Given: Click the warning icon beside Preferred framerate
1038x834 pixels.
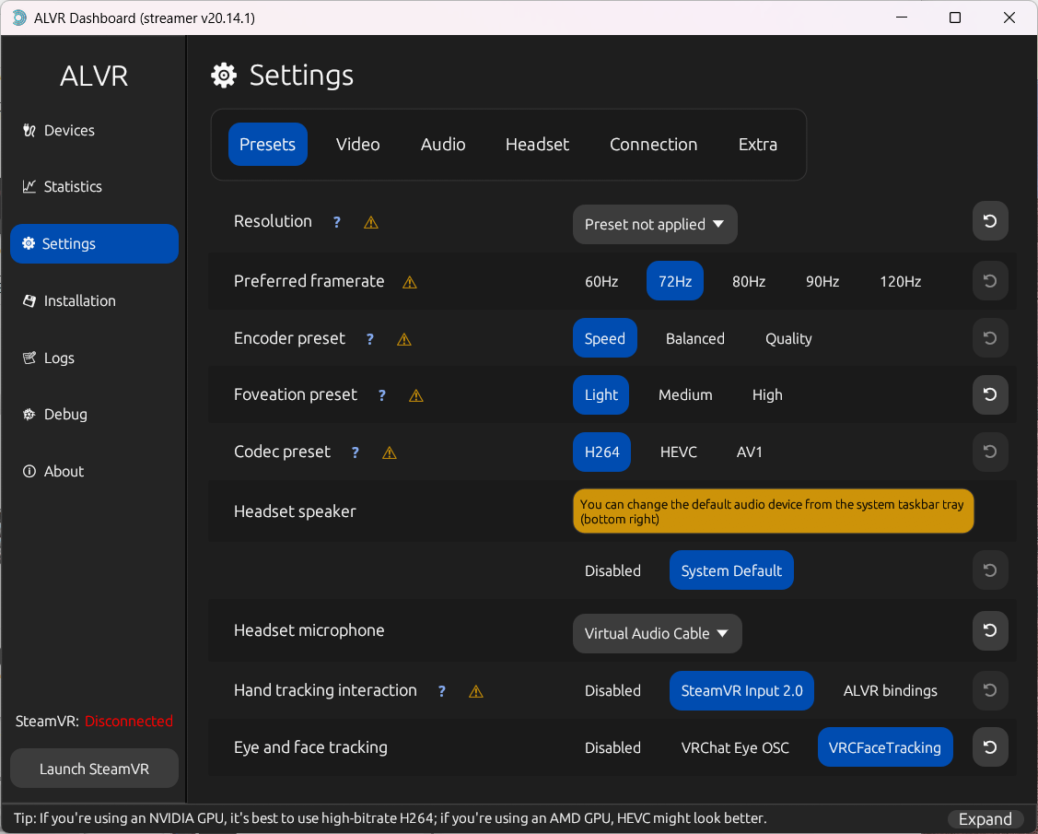Looking at the screenshot, I should 410,282.
